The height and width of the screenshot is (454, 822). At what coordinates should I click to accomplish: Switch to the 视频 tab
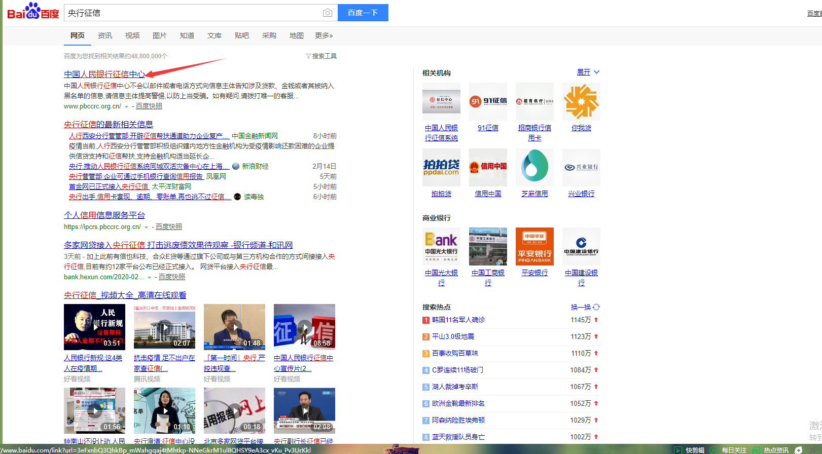(132, 35)
